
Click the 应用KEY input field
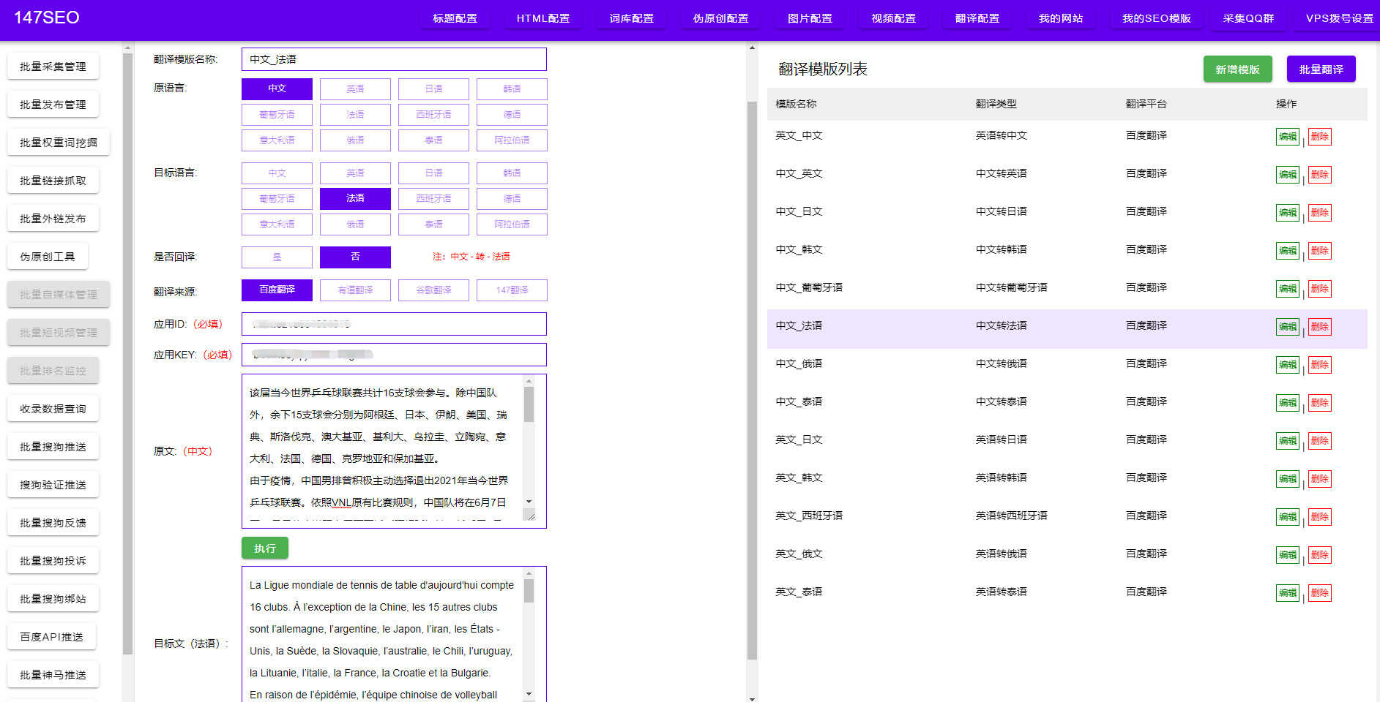(x=394, y=355)
